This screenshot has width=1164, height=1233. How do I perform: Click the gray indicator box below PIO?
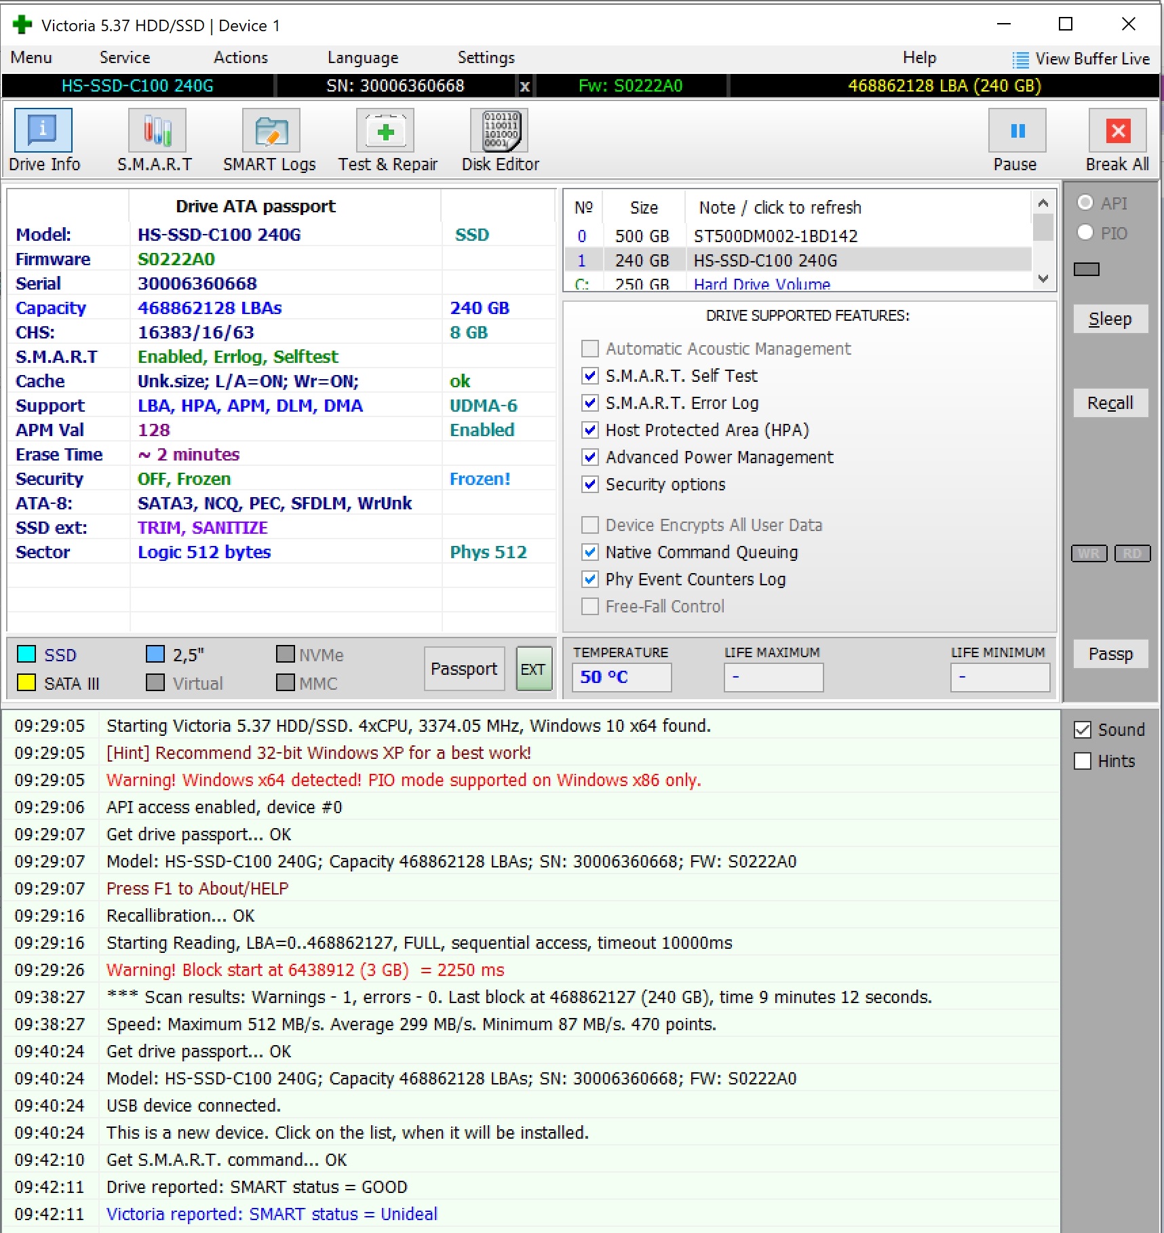[1087, 269]
